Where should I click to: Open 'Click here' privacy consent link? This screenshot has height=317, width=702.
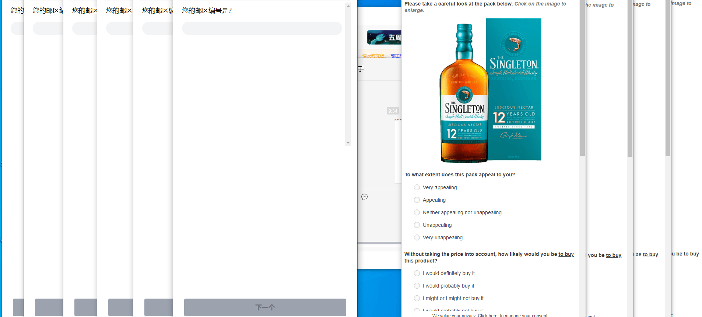tap(488, 315)
